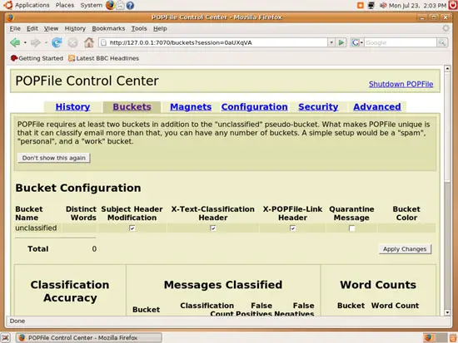Switch to the Magnets tab
458x343 pixels.
[x=191, y=107]
